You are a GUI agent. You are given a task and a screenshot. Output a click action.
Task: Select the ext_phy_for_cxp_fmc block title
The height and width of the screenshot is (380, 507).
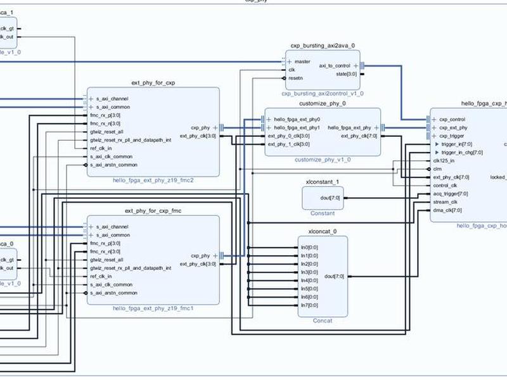click(153, 211)
